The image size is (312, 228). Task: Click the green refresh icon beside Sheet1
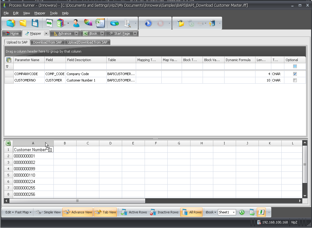point(242,212)
